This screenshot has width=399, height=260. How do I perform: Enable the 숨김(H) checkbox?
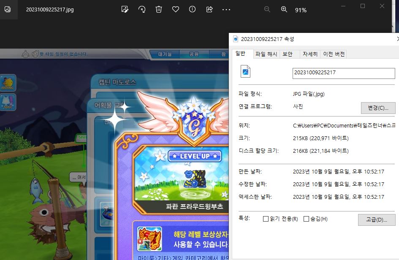[x=307, y=219]
